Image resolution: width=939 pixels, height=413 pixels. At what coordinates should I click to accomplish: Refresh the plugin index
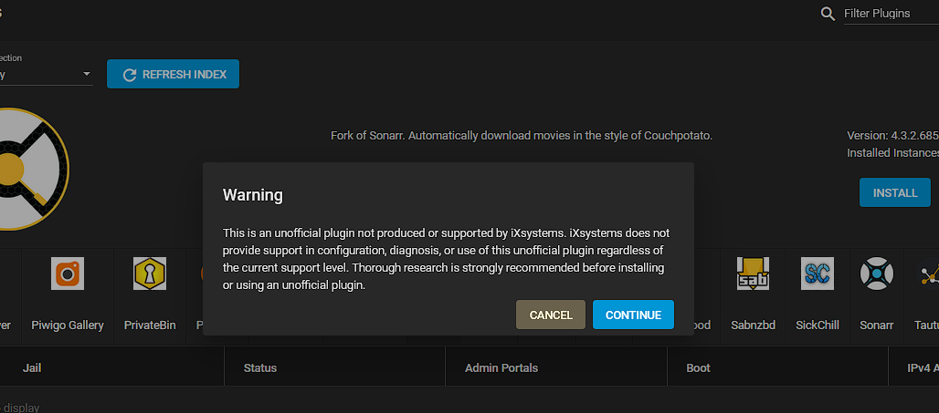[173, 74]
